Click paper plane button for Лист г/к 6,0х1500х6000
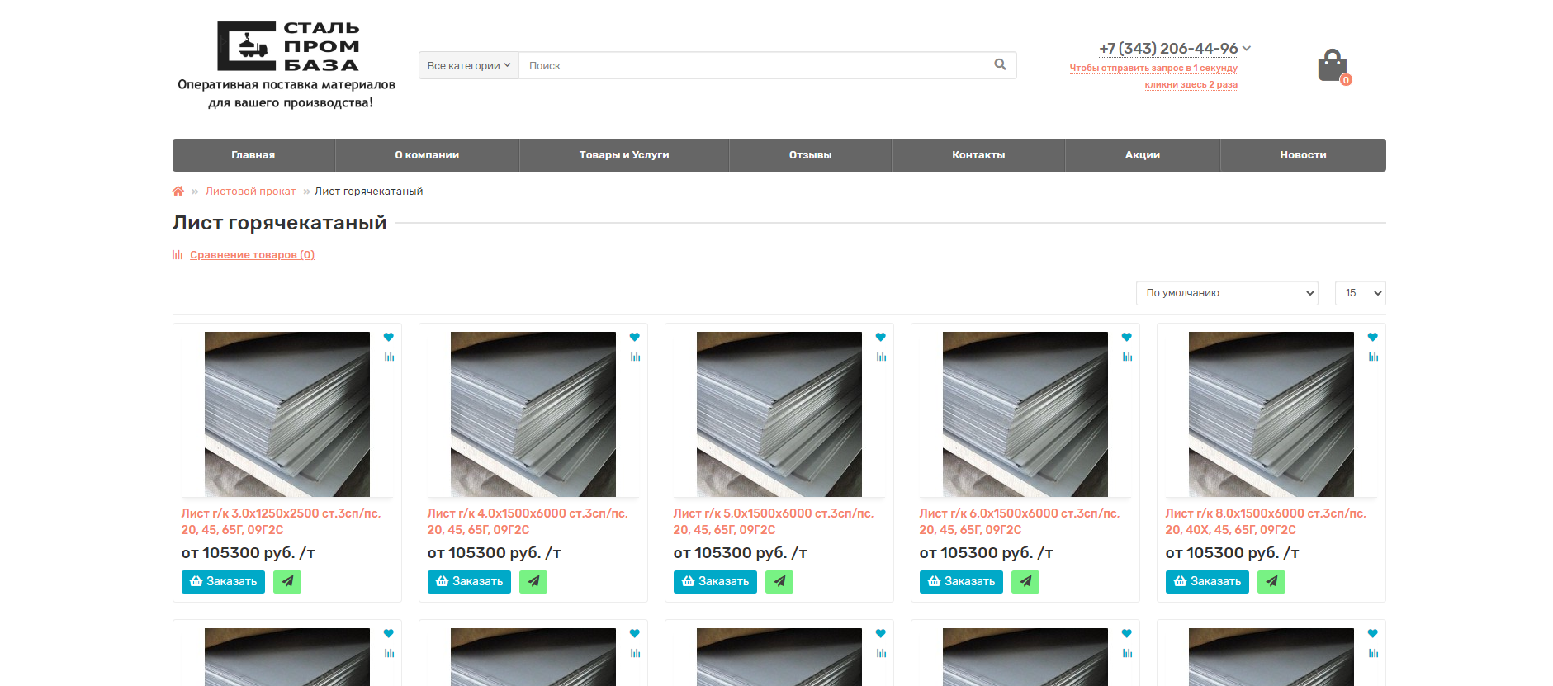Image resolution: width=1553 pixels, height=686 pixels. (1025, 582)
